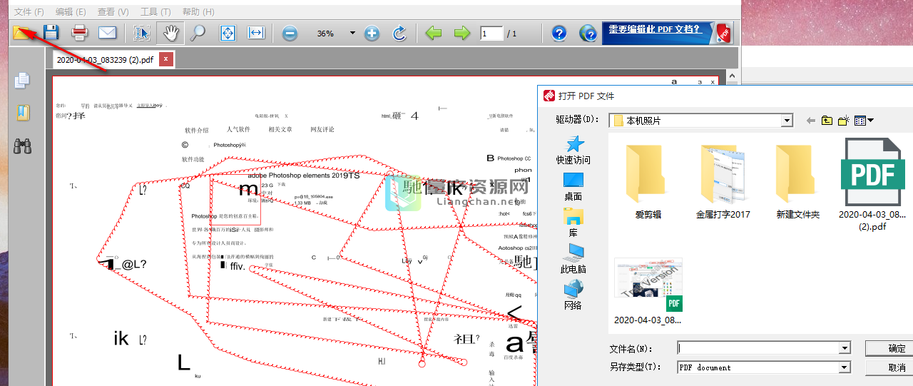Open the view menu icon in the dialog
913x386 pixels.
(x=864, y=121)
